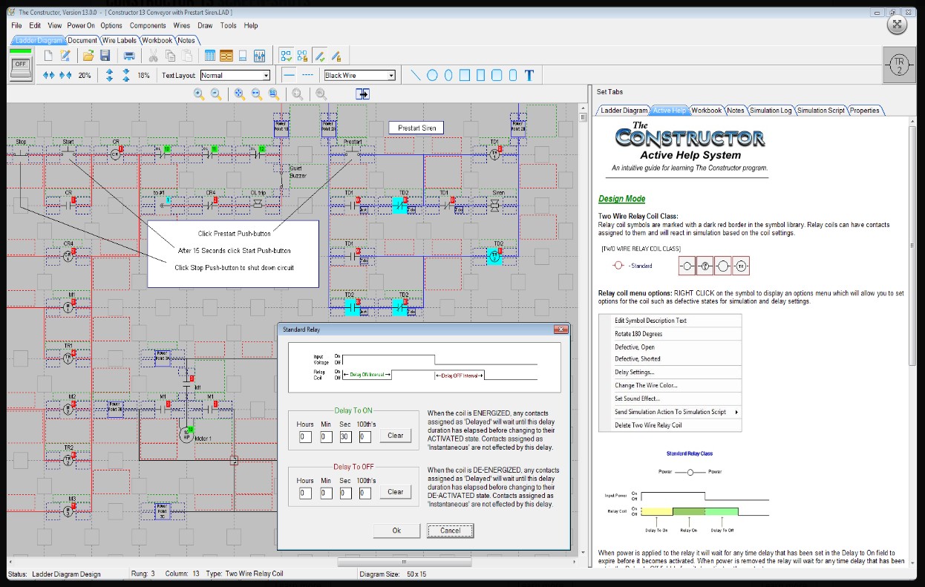This screenshot has width=925, height=587.
Task: Click the edit document pencil icon
Action: coord(65,56)
